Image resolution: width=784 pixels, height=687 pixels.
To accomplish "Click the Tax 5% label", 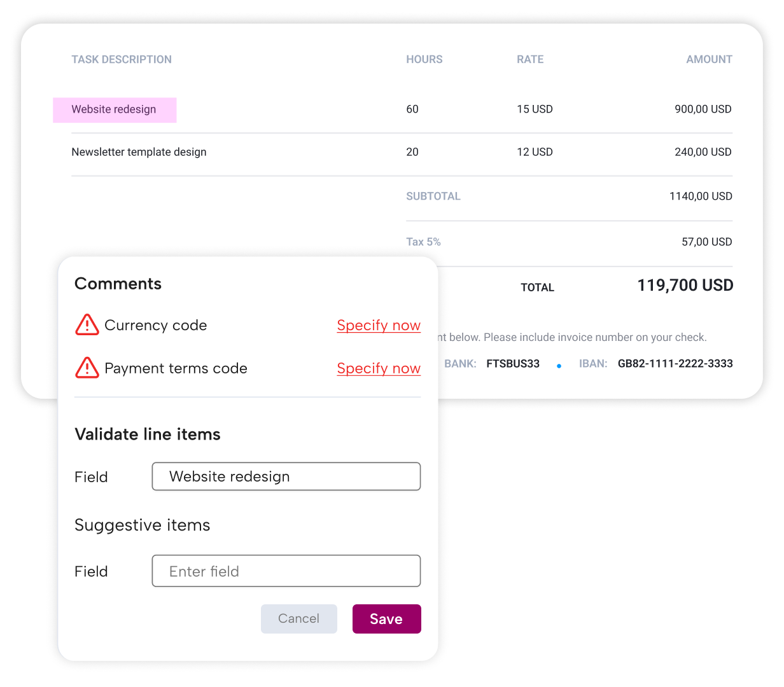I will [x=423, y=242].
